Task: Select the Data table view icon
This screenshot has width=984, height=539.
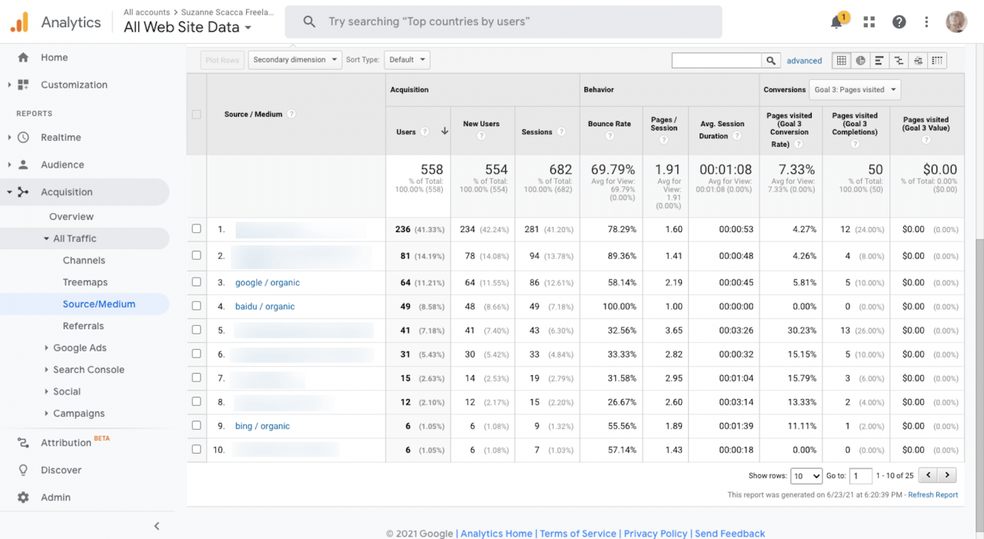Action: point(841,60)
